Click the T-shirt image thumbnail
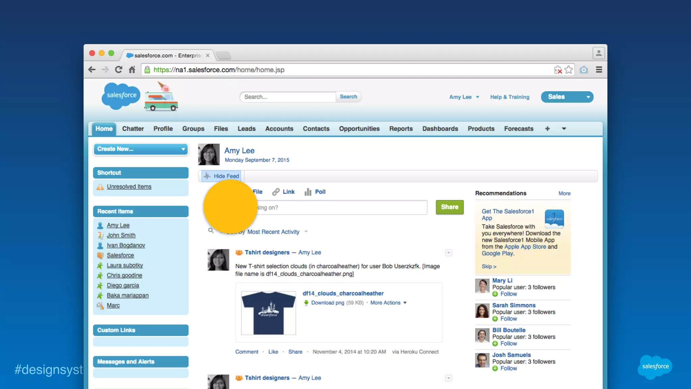691x389 pixels. coord(269,313)
